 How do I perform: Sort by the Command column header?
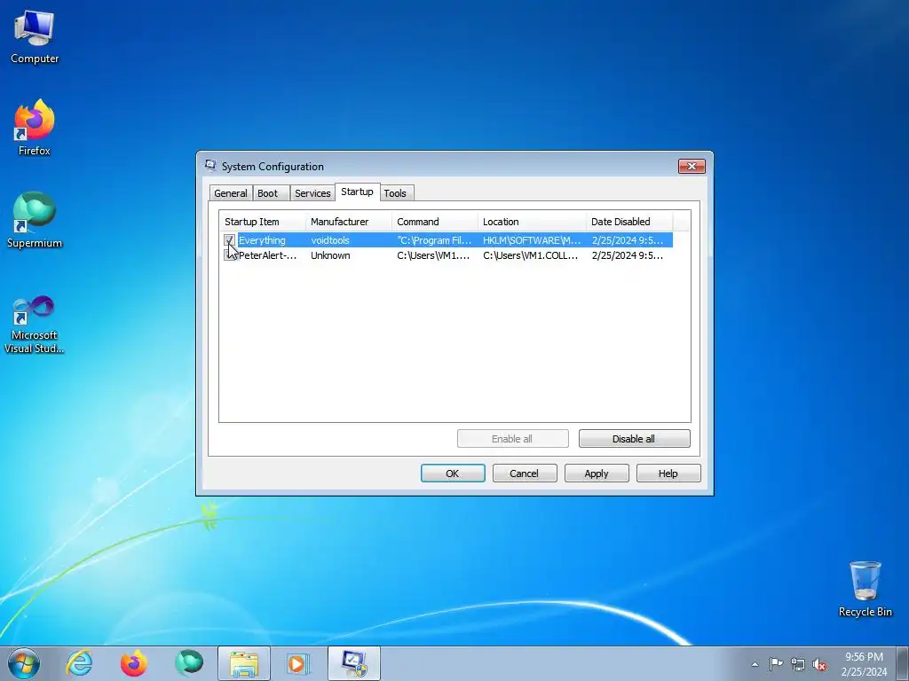435,222
